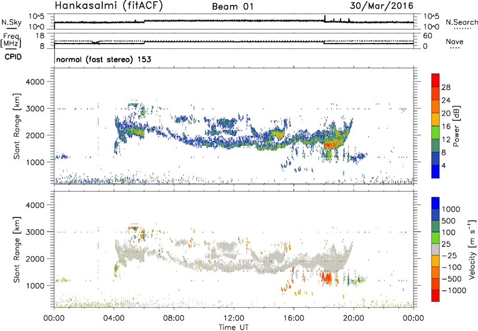Image resolution: width=478 pixels, height=331 pixels.
Task: Click the "−1000" tick on Velocity colorbar
Action: pos(454,290)
